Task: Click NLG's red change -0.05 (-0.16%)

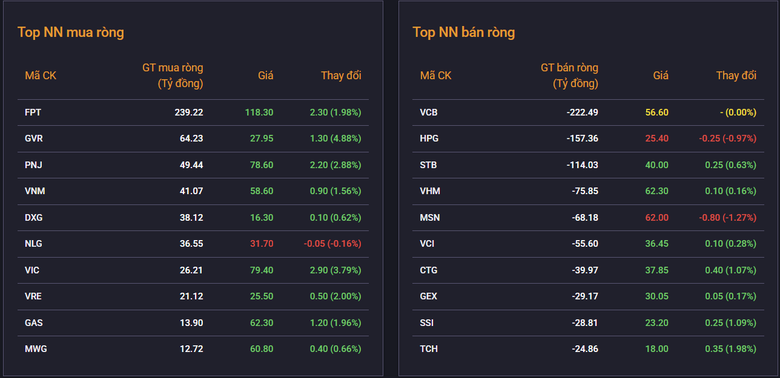Action: point(332,244)
